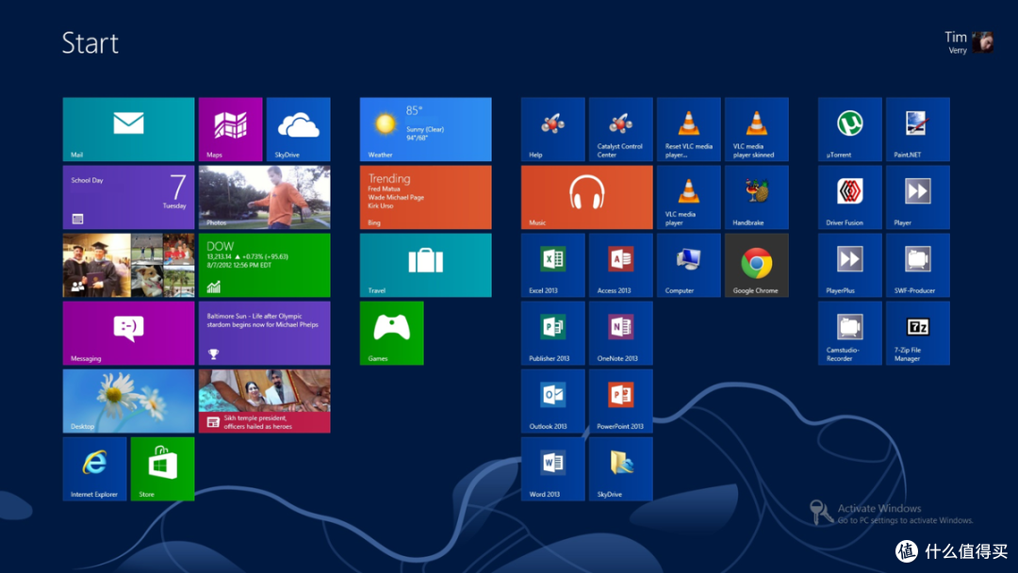Open the Music tile

tap(586, 197)
